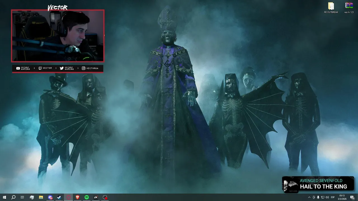This screenshot has height=201, width=358.
Task: Open the volume speaker icon
Action: tap(327, 197)
